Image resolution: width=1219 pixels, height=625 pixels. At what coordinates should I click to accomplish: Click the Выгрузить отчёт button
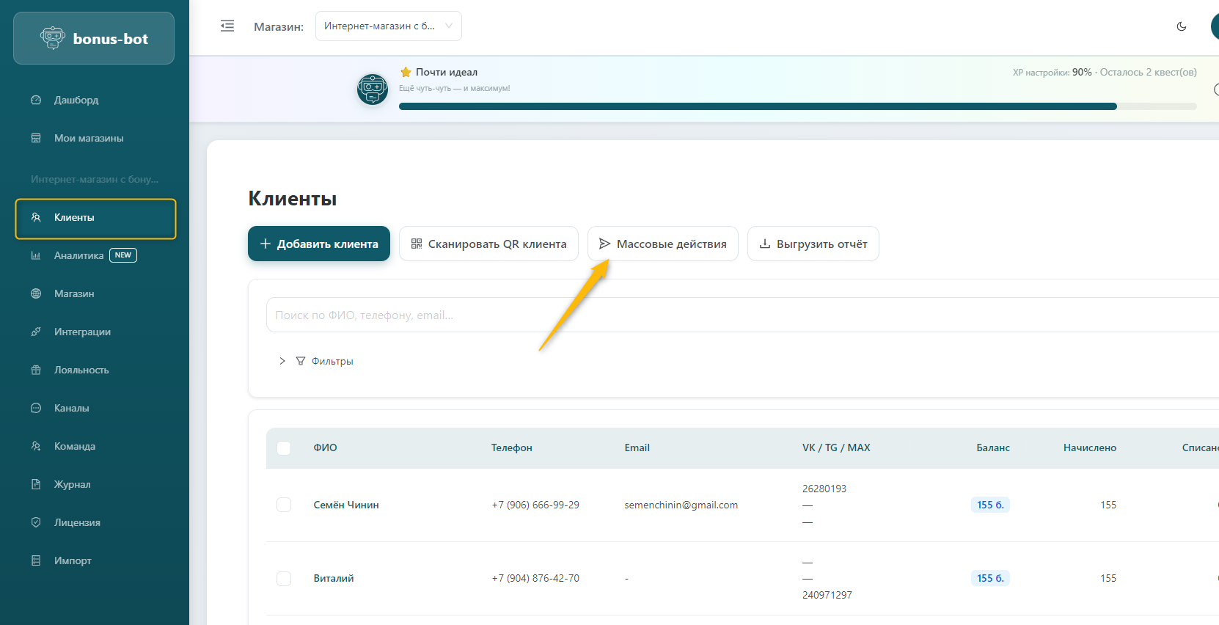coord(813,244)
